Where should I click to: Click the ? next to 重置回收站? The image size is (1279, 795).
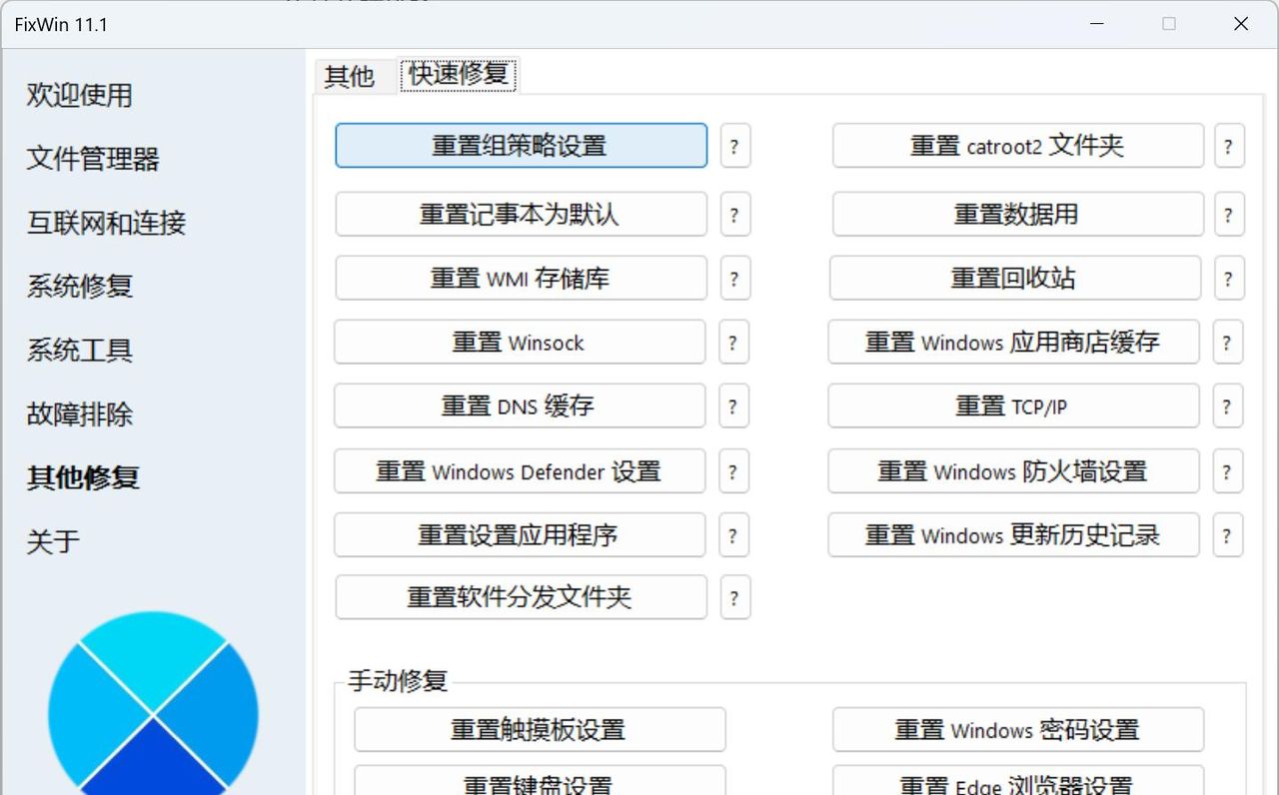(1228, 279)
